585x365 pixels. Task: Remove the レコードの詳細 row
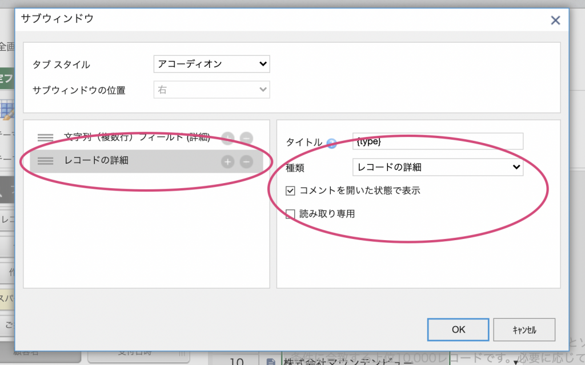246,161
